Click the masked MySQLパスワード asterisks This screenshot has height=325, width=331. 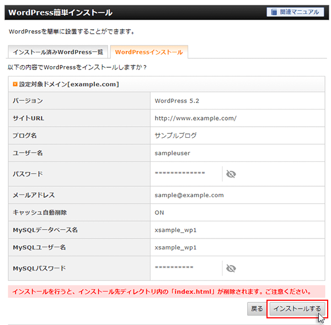174,268
